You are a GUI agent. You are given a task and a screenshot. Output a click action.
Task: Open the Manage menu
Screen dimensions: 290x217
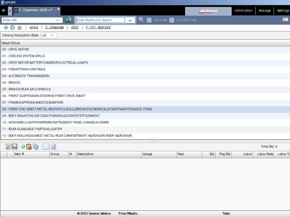click(264, 11)
